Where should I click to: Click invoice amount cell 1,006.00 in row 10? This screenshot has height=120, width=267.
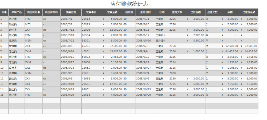click(112, 68)
